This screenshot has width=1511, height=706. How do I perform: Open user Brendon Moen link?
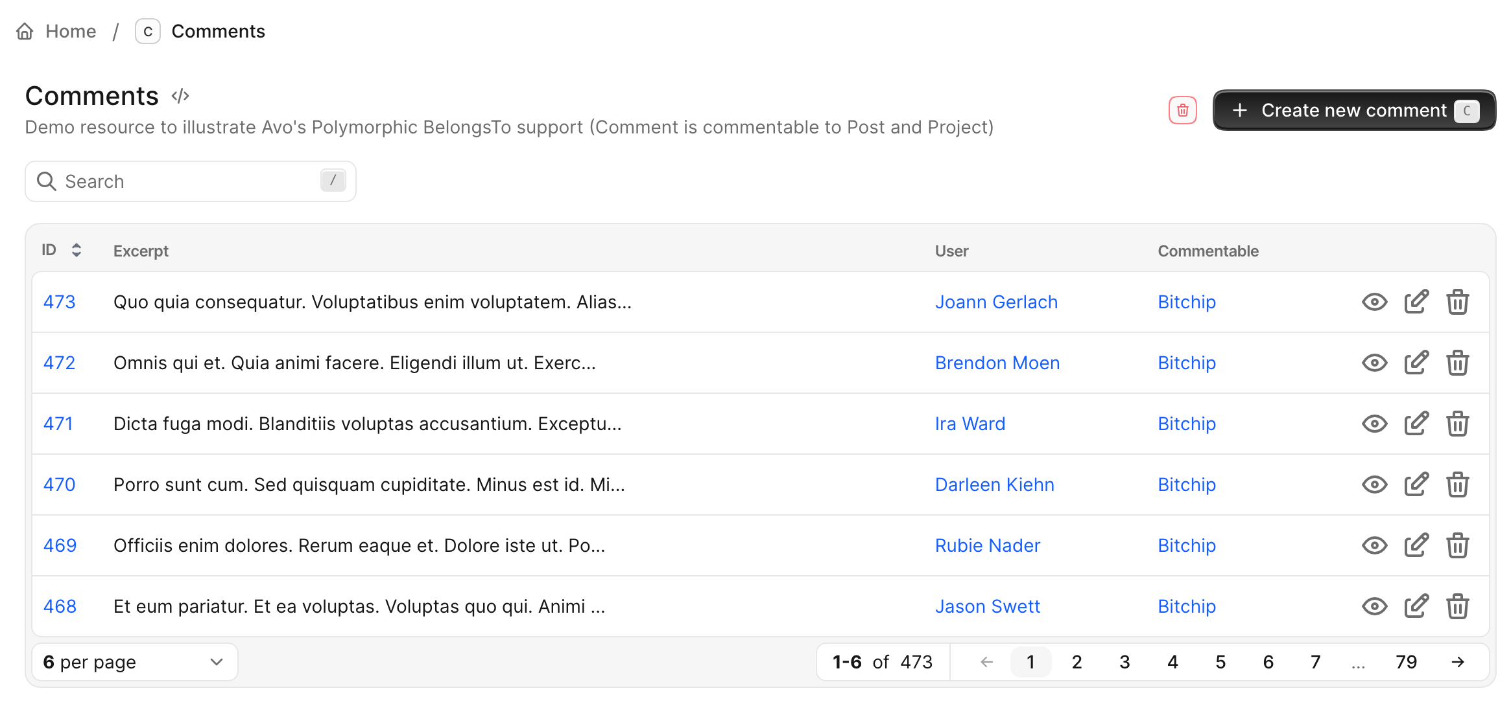pyautogui.click(x=997, y=363)
